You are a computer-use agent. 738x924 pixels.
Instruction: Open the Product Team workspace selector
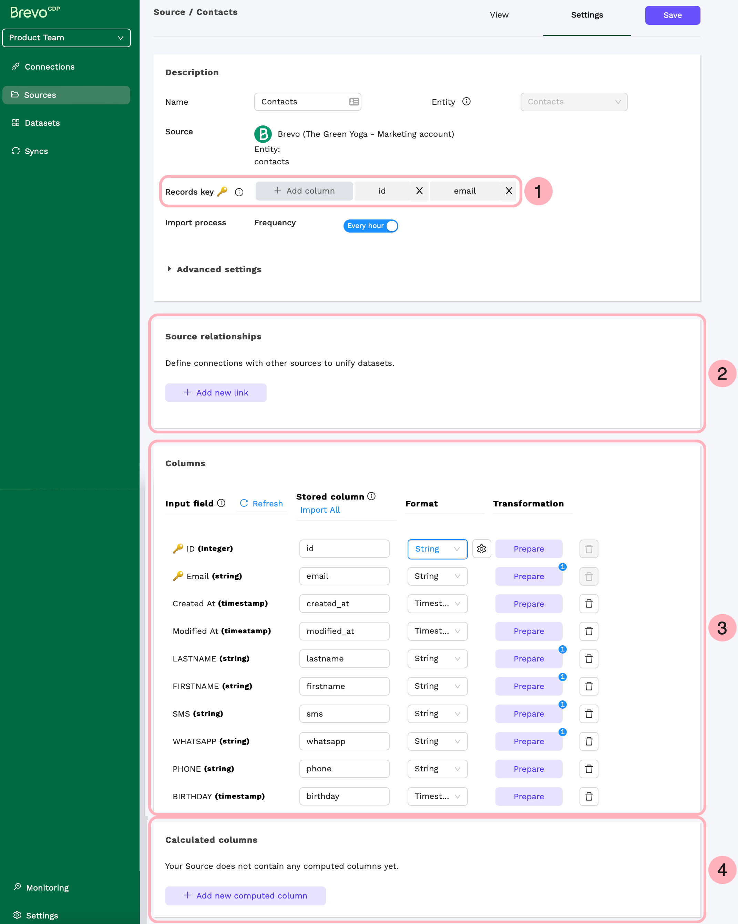tap(66, 38)
